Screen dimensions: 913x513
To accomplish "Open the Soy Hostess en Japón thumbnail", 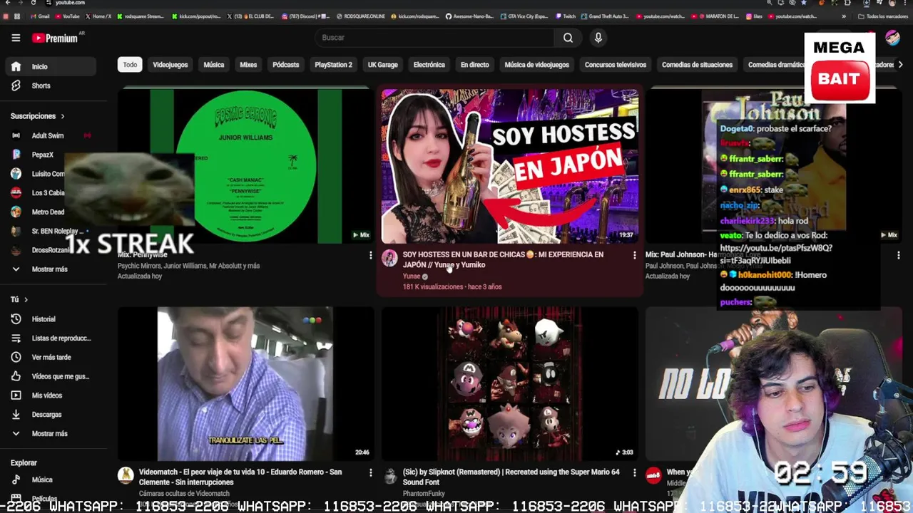I will (x=510, y=166).
